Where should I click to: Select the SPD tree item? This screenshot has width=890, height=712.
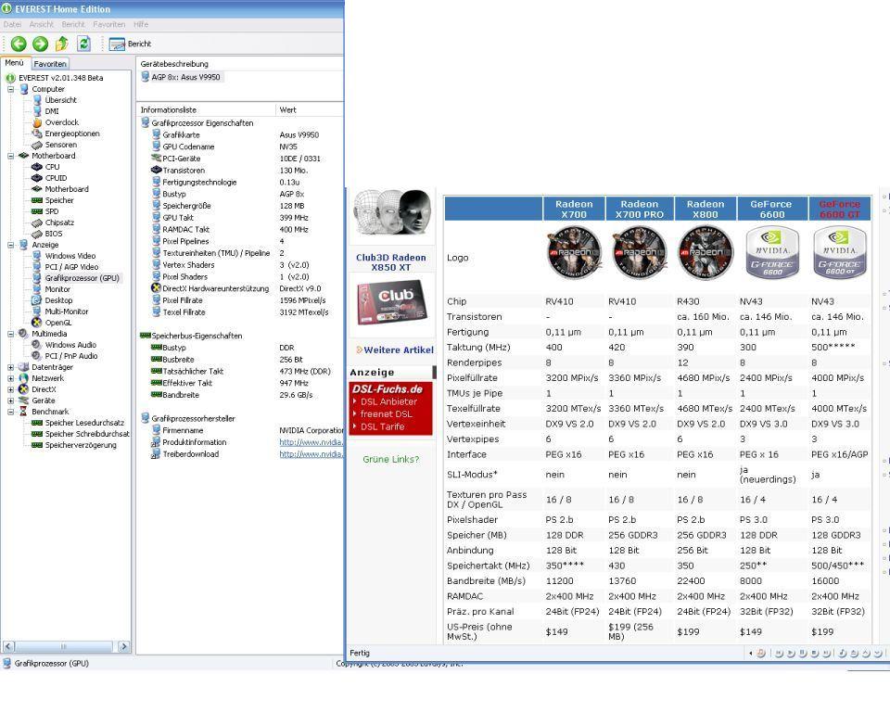pos(52,211)
